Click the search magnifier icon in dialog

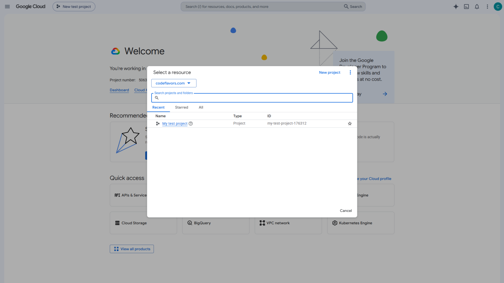(x=157, y=98)
